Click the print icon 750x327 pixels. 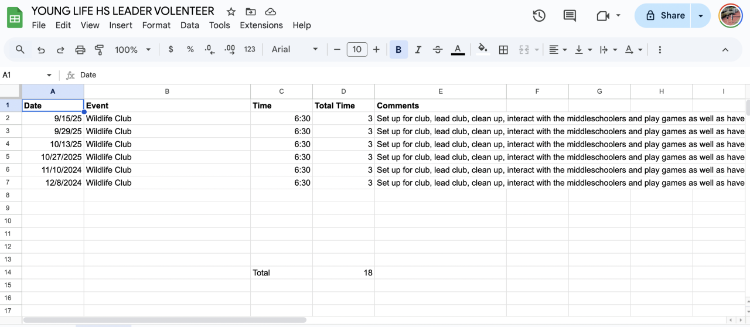pyautogui.click(x=80, y=50)
